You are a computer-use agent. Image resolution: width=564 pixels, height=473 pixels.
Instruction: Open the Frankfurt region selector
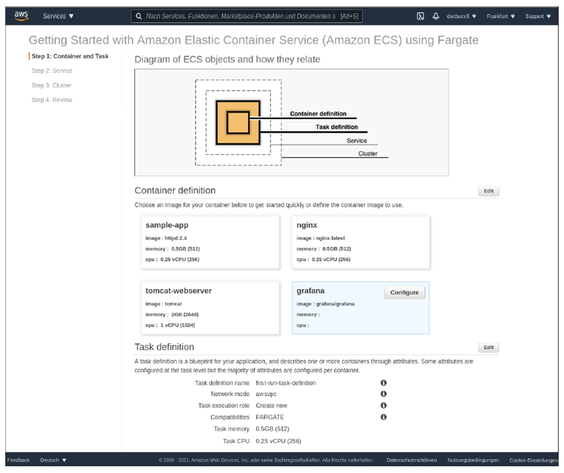(501, 16)
